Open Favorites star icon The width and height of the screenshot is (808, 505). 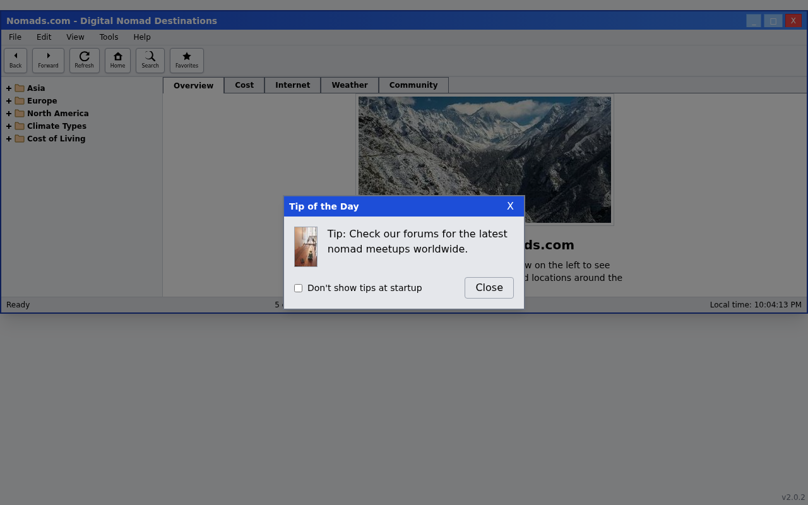186,56
